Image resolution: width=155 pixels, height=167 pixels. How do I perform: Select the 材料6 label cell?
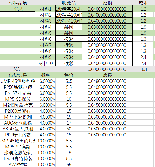46,39
